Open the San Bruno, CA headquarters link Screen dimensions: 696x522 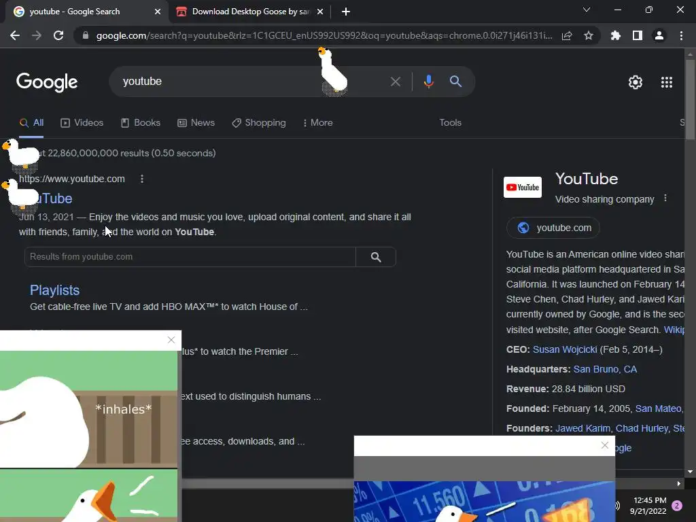(x=605, y=369)
